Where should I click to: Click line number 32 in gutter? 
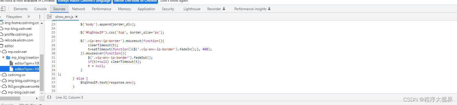pyautogui.click(x=53, y=62)
